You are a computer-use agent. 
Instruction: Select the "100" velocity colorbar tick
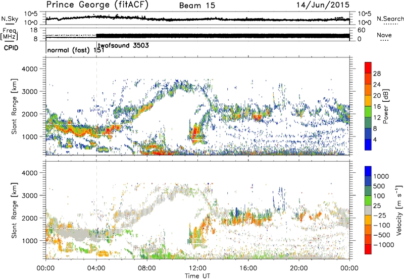tap(379, 196)
